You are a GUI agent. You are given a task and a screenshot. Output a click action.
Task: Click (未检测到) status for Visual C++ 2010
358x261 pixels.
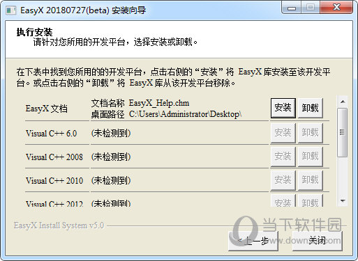[111, 181]
